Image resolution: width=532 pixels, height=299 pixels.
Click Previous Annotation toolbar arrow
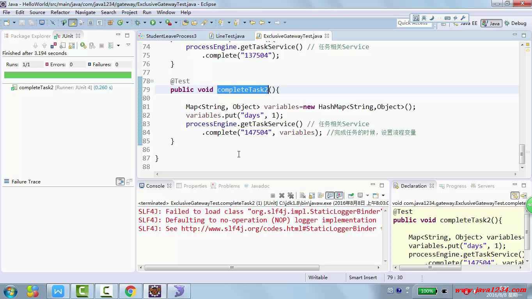pyautogui.click(x=236, y=23)
